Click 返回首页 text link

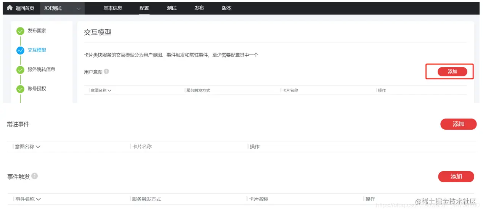coord(25,8)
